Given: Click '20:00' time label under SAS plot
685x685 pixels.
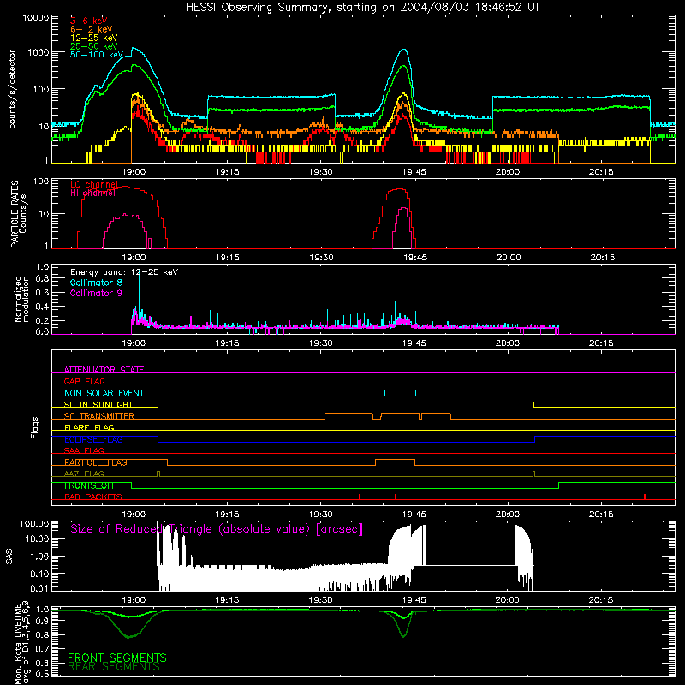Looking at the screenshot, I should [x=507, y=600].
